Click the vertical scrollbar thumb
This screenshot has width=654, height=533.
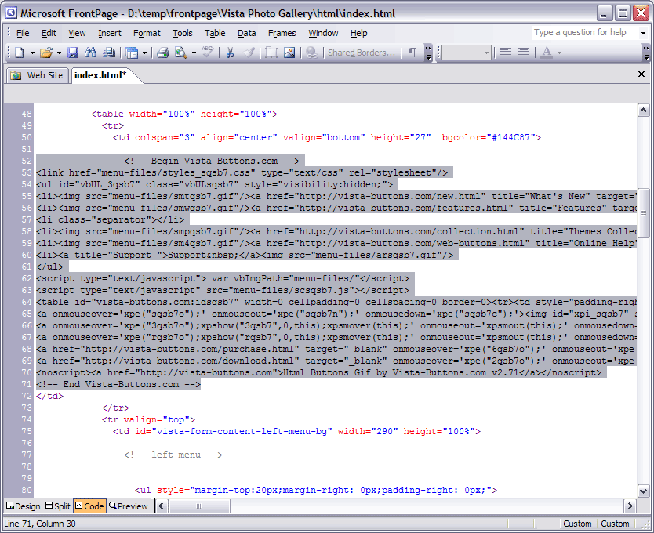643,212
